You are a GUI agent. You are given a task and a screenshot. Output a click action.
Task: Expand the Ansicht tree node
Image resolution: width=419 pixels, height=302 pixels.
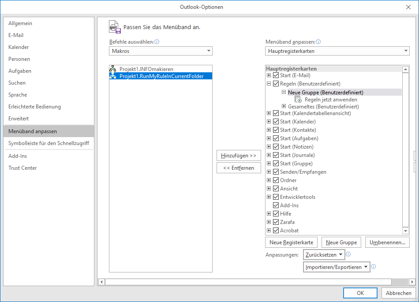point(269,189)
